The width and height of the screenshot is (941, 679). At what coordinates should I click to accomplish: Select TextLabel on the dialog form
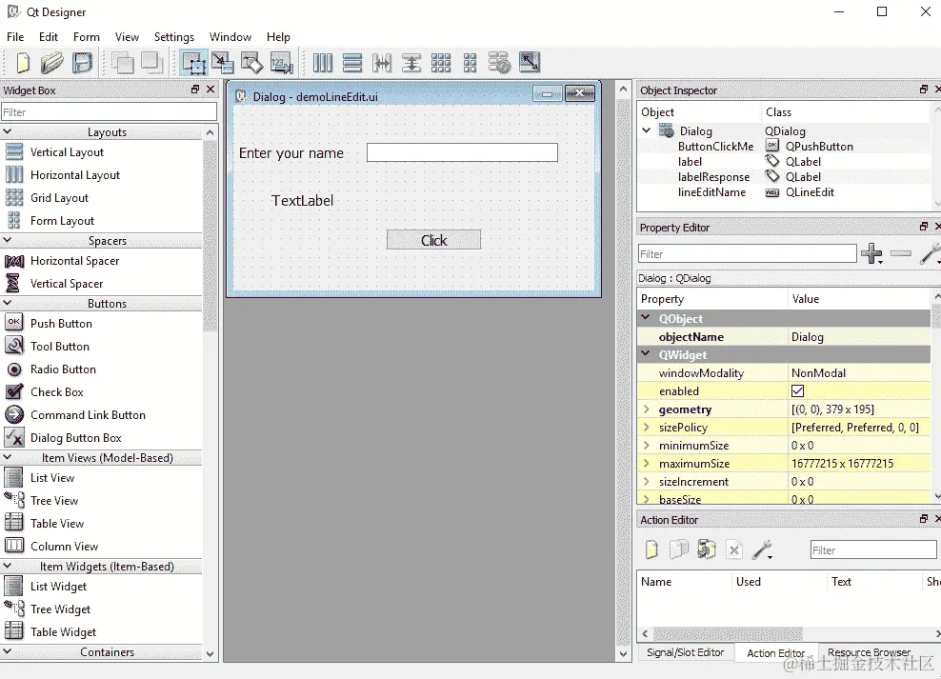(x=302, y=201)
